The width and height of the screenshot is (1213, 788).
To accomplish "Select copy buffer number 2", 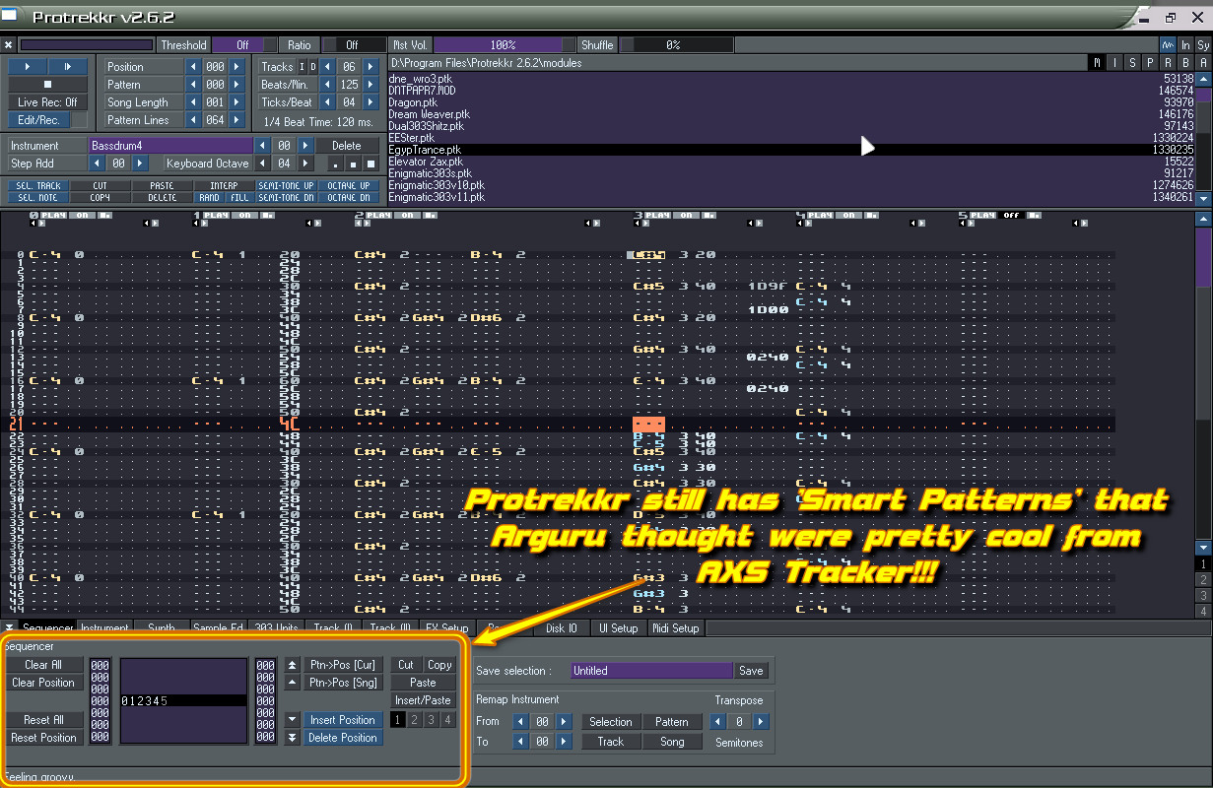I will pos(415,720).
